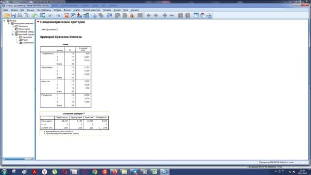This screenshot has height=175, width=311.
Task: Collapse the Вывод root outline node
Action: (x=4, y=20)
